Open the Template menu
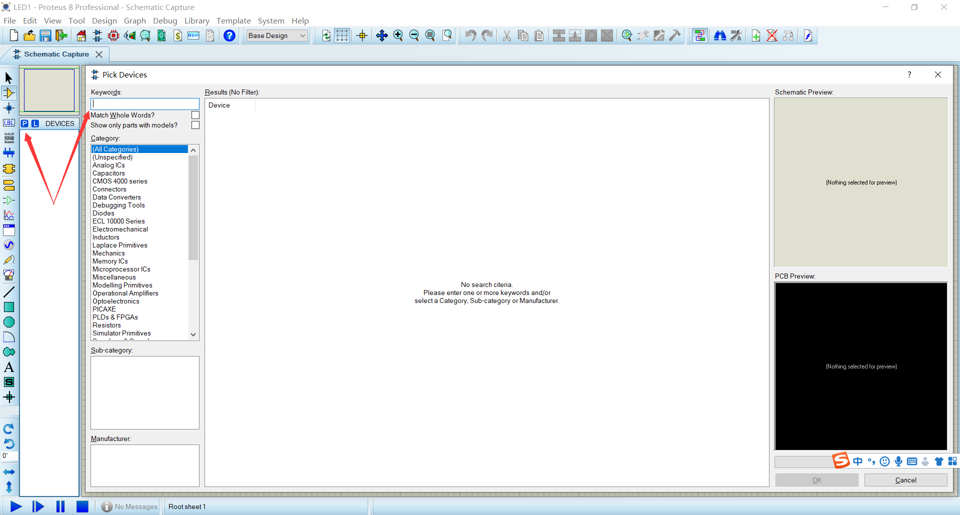The width and height of the screenshot is (960, 515). point(233,20)
